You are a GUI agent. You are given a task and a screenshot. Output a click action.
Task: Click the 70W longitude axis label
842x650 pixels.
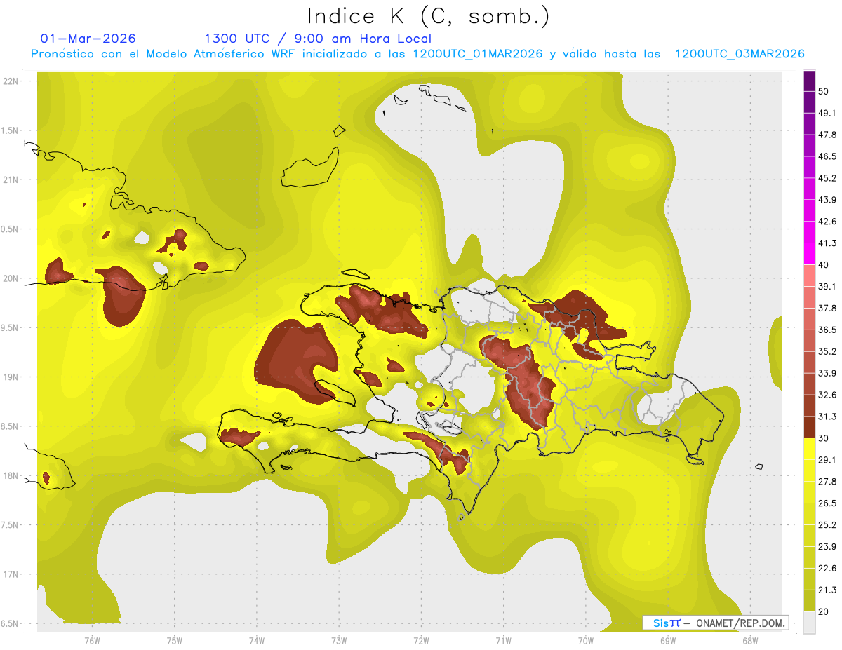(x=586, y=640)
